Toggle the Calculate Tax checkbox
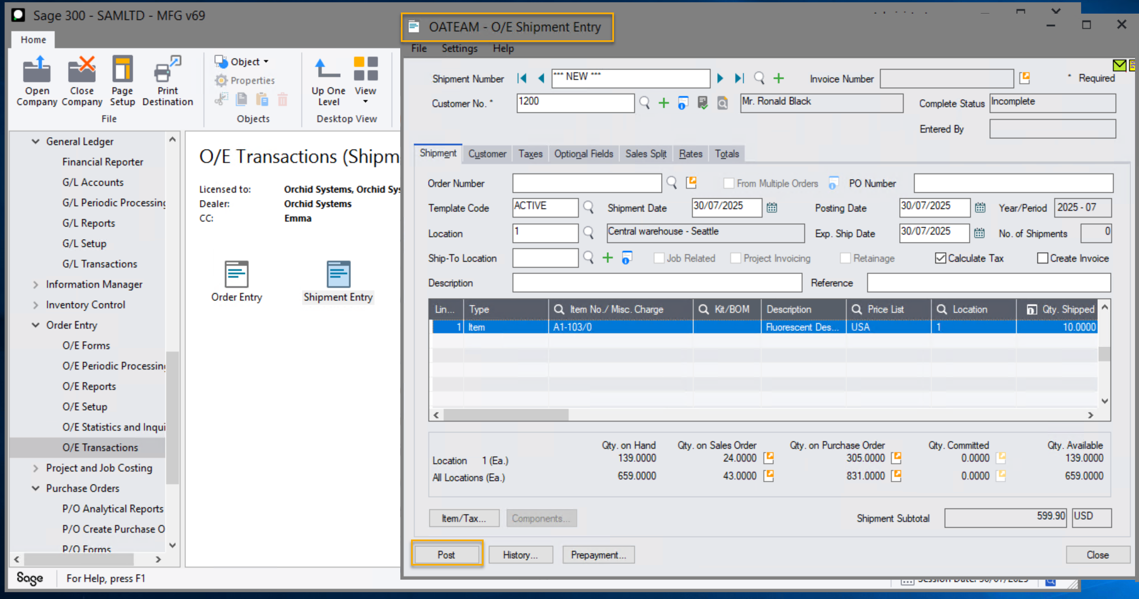Screen dimensions: 1139x599 pos(941,258)
